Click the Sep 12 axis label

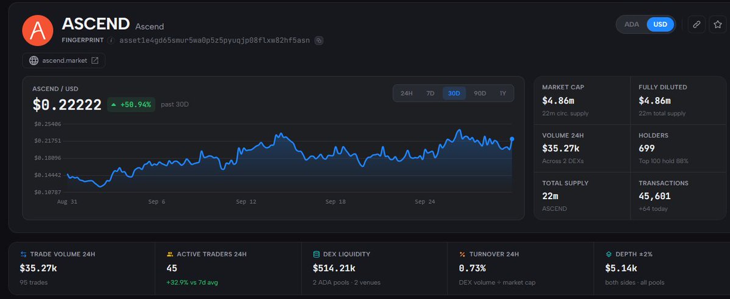[x=246, y=202]
